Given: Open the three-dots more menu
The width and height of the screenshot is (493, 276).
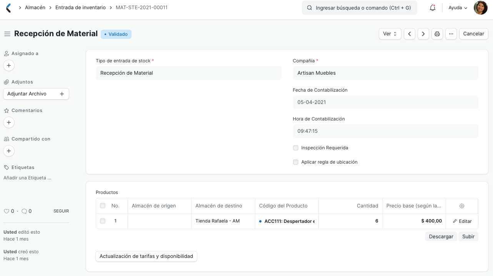Looking at the screenshot, I should (451, 34).
